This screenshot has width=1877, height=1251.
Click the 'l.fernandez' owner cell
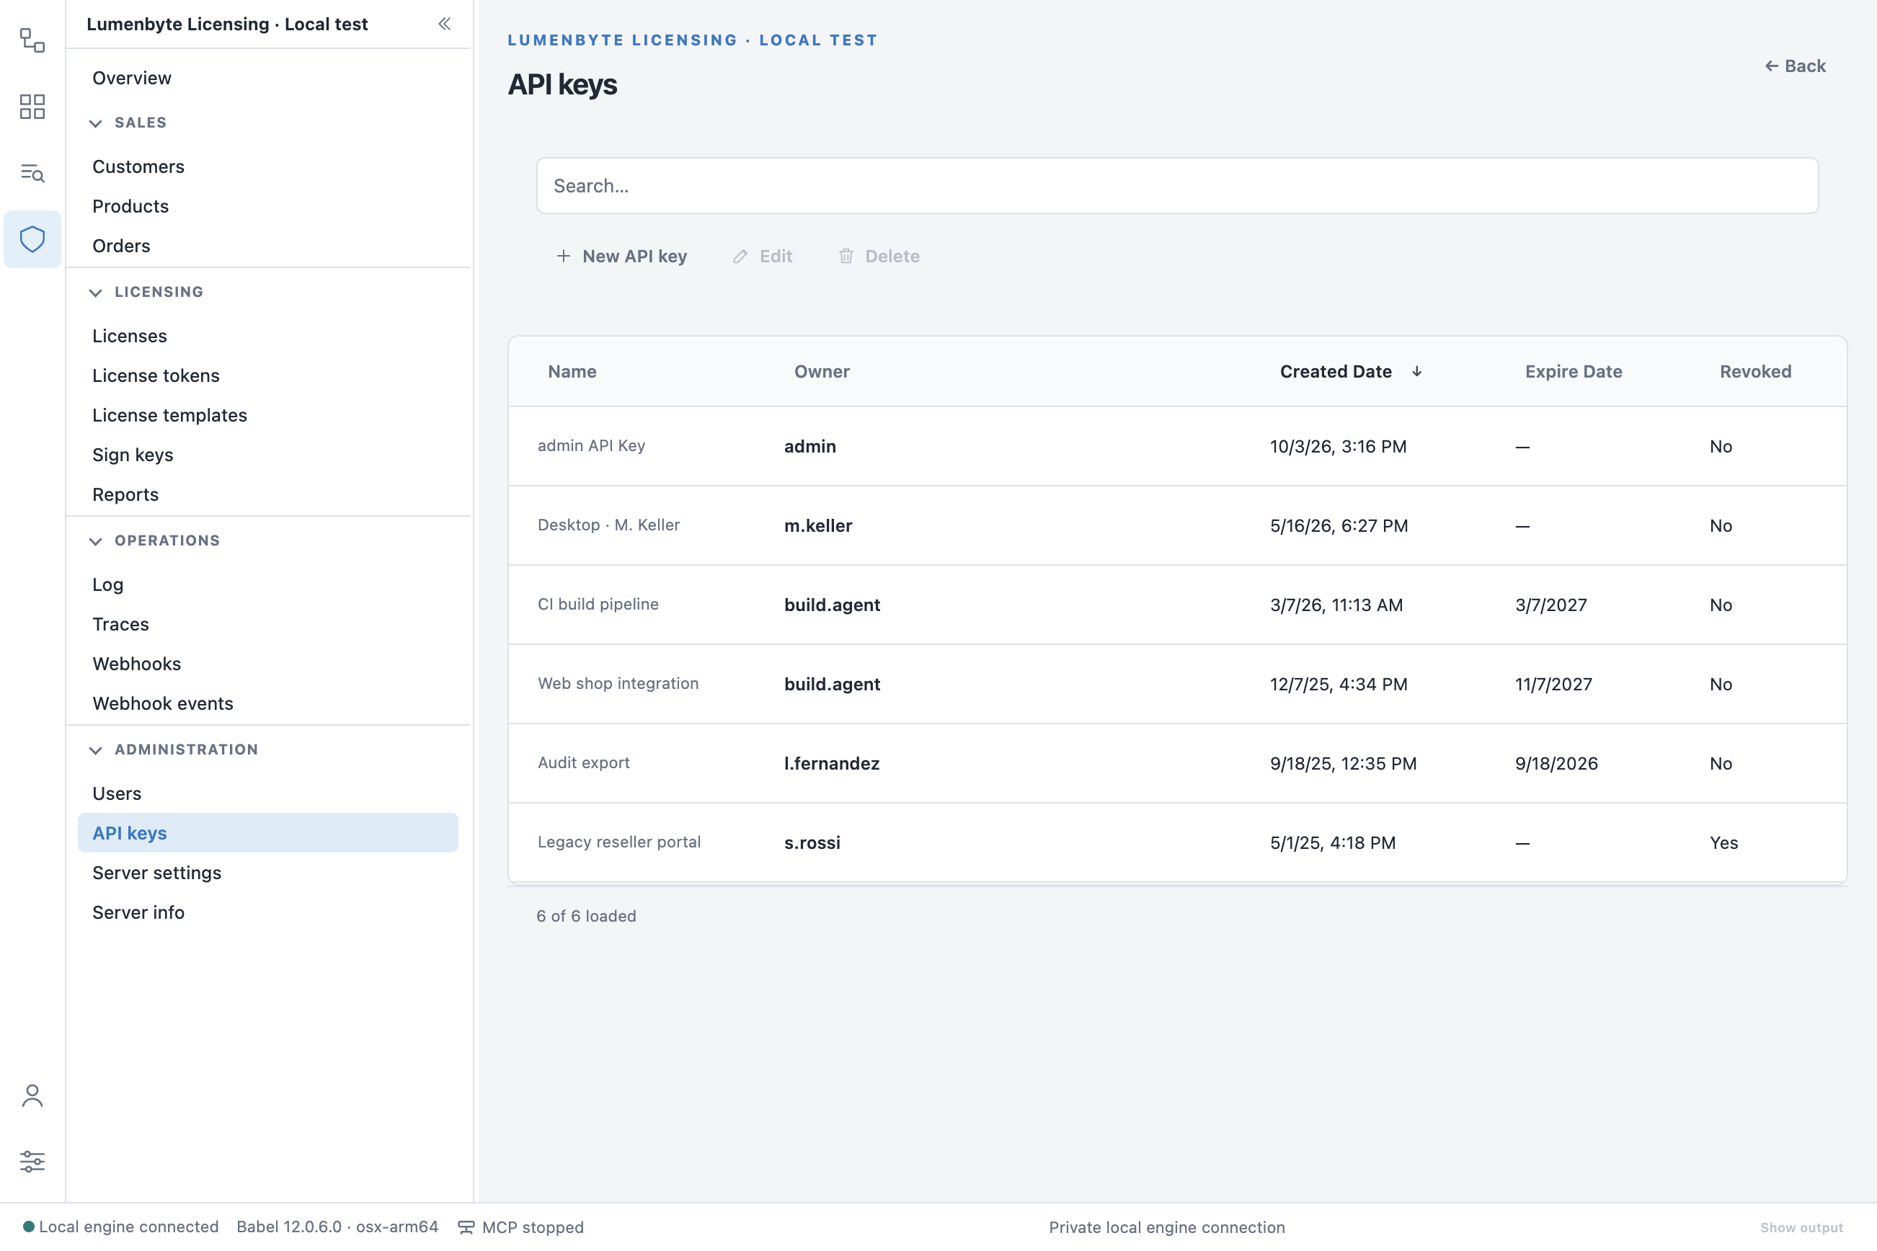[x=831, y=764]
